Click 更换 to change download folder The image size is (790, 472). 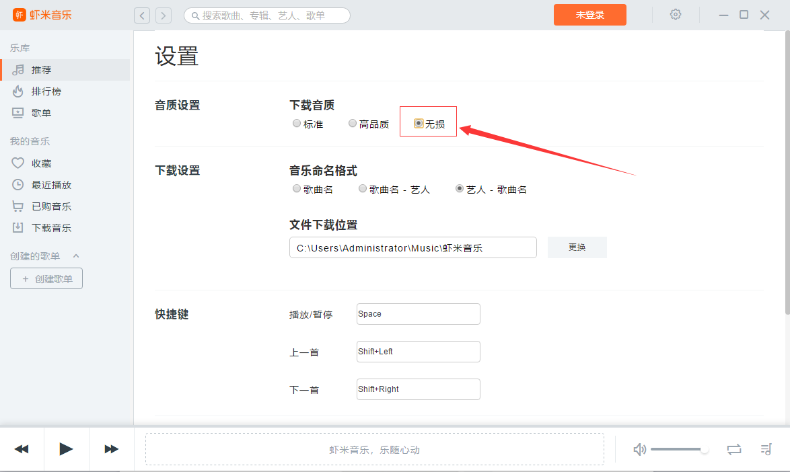[x=577, y=247]
